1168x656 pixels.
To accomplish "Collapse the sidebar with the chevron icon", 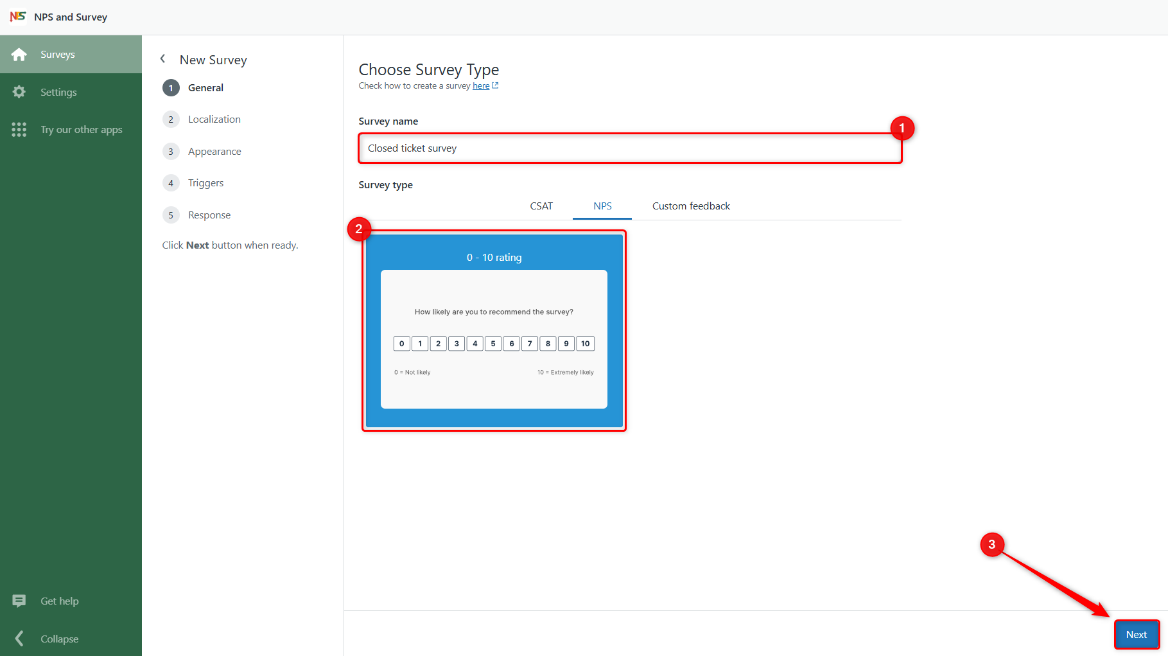I will (19, 638).
